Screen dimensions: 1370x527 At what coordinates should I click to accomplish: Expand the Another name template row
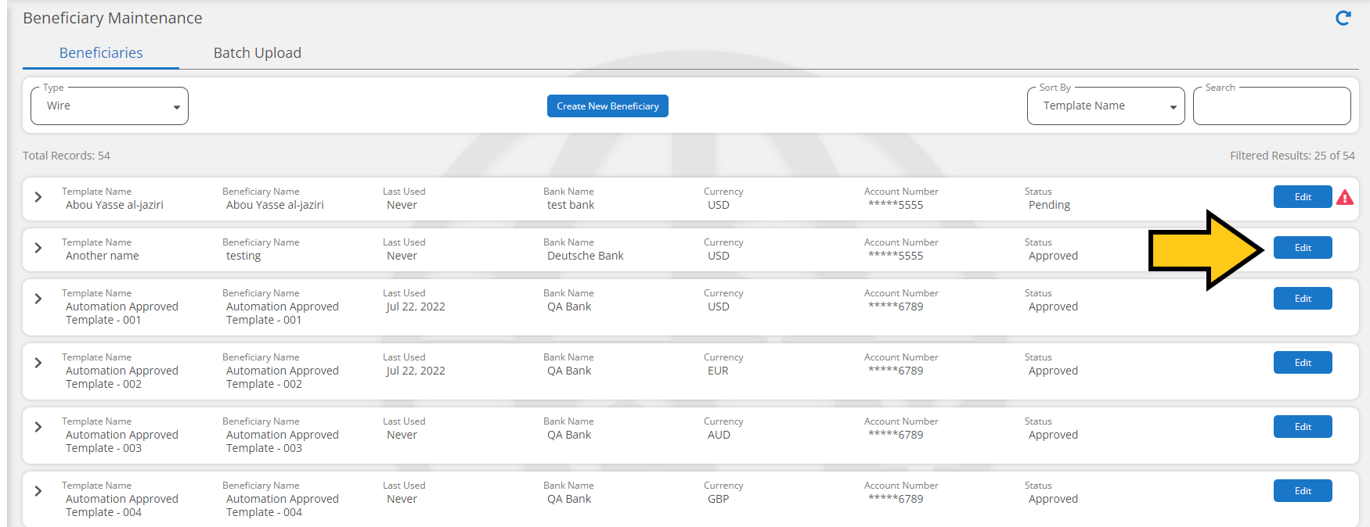click(x=38, y=248)
